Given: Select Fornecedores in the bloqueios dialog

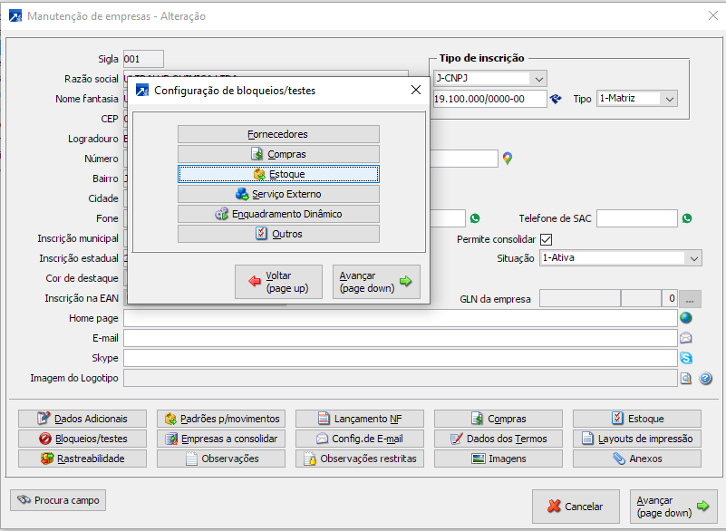Looking at the screenshot, I should [278, 134].
